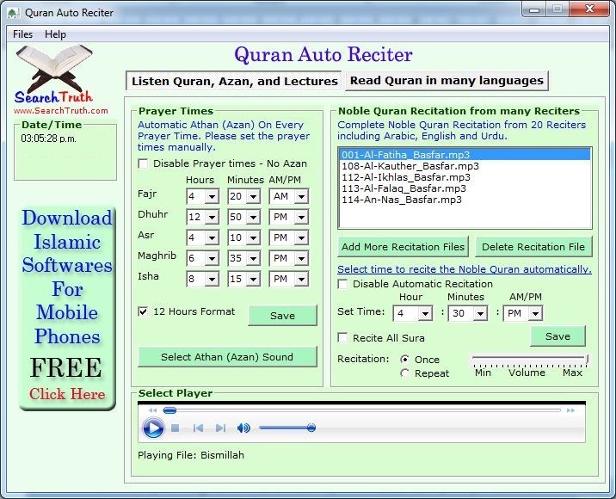This screenshot has height=499, width=616.
Task: Open the Dhuhr AM/PM dropdown
Action: [x=301, y=217]
